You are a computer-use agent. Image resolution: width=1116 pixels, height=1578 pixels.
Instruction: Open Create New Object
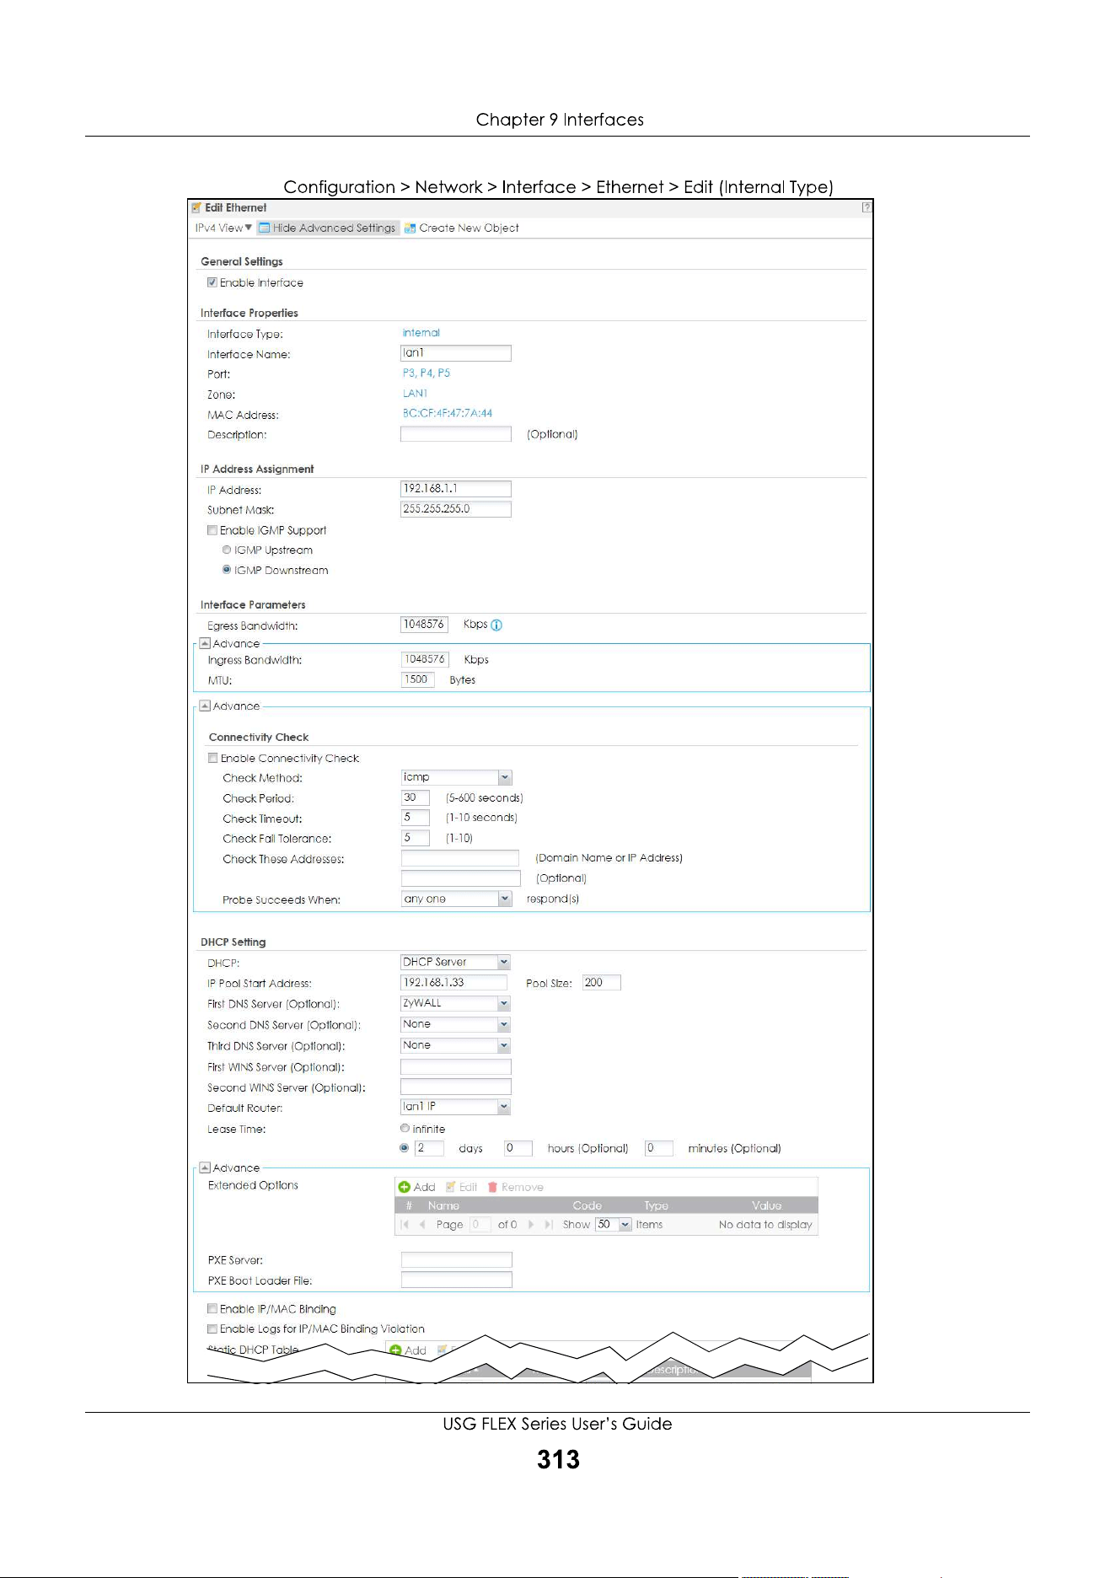tap(462, 228)
